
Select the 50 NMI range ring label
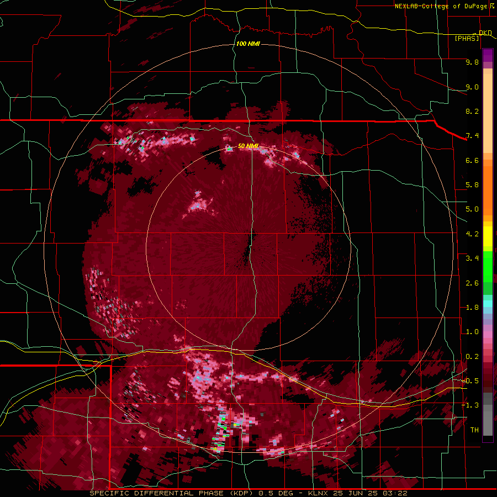(248, 146)
